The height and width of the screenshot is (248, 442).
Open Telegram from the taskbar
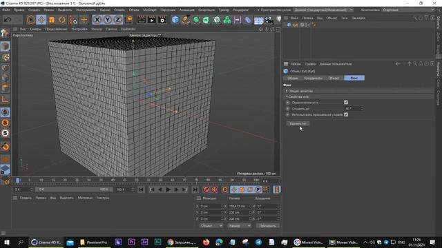tap(258, 242)
